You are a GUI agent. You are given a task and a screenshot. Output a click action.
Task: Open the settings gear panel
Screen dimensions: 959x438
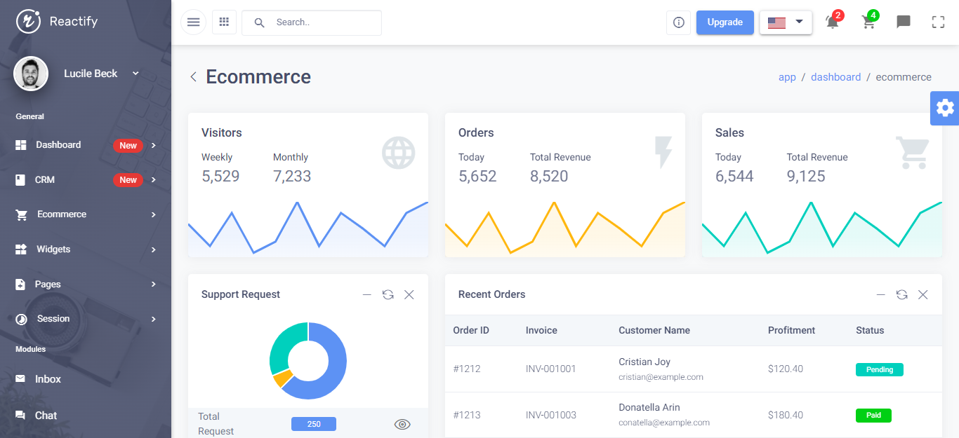[x=945, y=108]
